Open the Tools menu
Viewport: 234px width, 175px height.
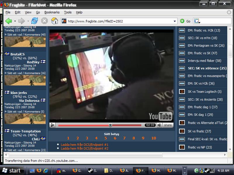[68, 12]
